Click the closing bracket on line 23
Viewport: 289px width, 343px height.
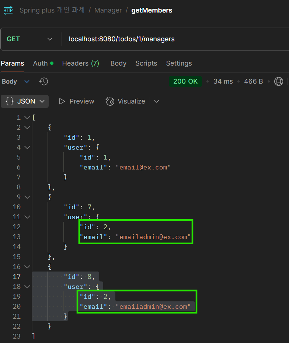coord(34,336)
